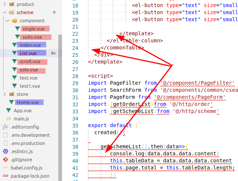Open scroll.vue file
This screenshot has width=238, height=181.
pyautogui.click(x=30, y=61)
